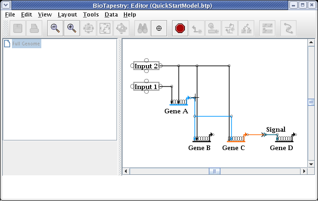The width and height of the screenshot is (318, 201).
Task: Click the Zoom Out magnifier icon
Action: pyautogui.click(x=55, y=28)
